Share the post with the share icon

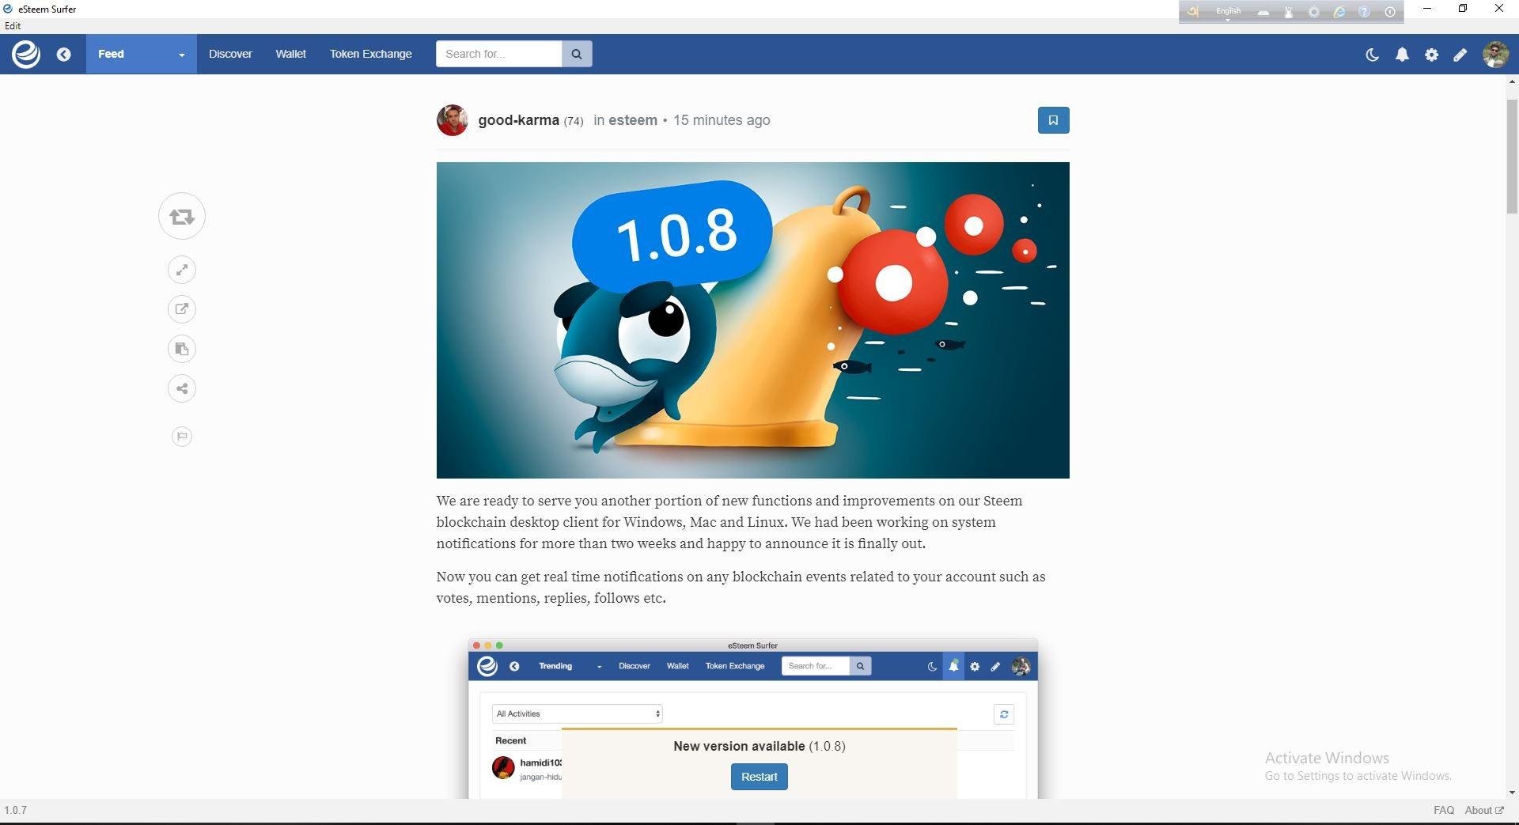pos(182,388)
